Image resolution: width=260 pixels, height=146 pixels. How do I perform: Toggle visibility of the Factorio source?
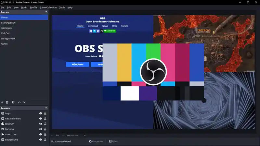(x=40, y=129)
